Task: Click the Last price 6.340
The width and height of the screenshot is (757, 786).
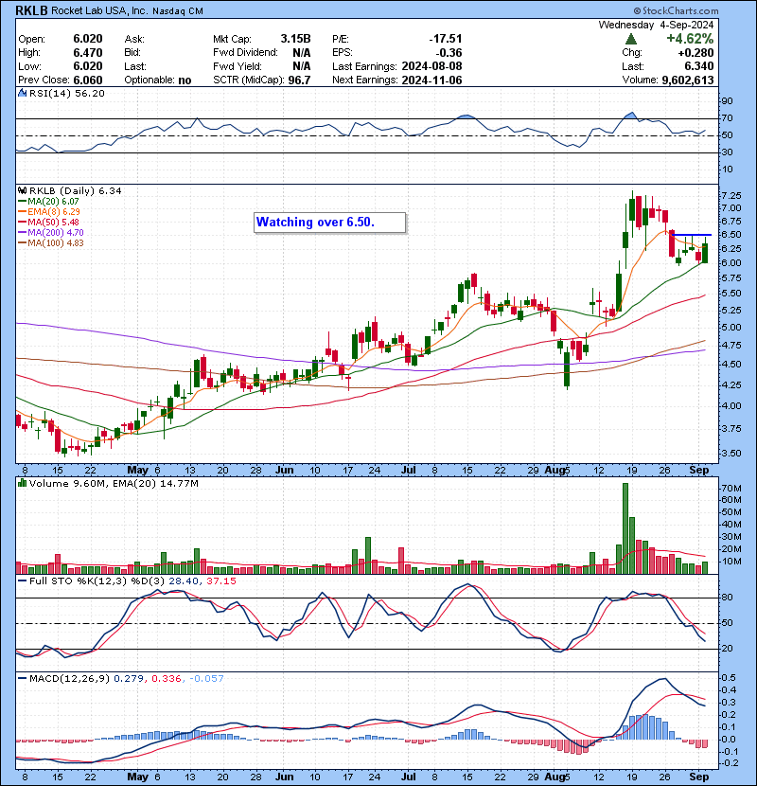Action: [700, 66]
